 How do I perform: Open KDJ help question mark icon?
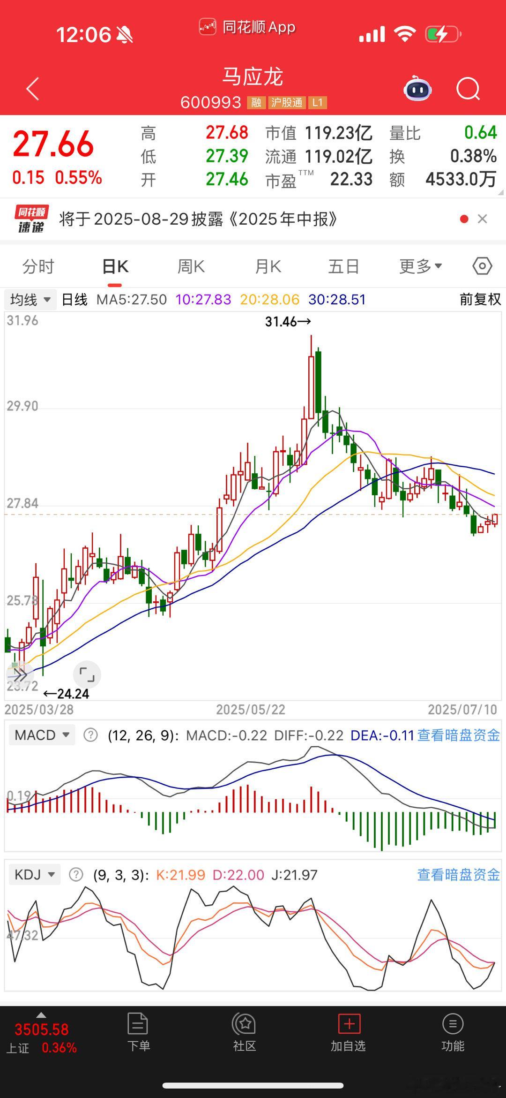(x=76, y=875)
